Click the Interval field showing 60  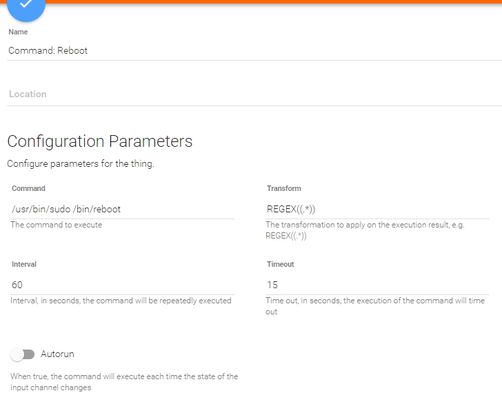123,285
